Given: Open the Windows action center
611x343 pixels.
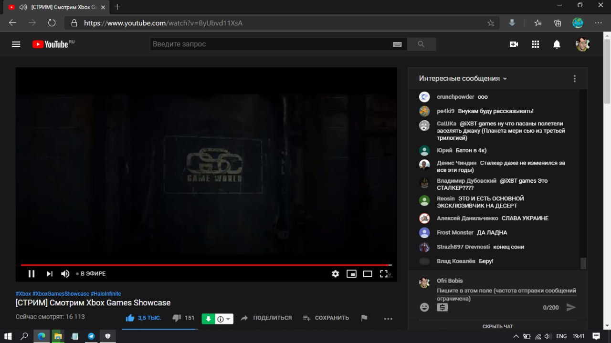Looking at the screenshot, I should pyautogui.click(x=596, y=336).
